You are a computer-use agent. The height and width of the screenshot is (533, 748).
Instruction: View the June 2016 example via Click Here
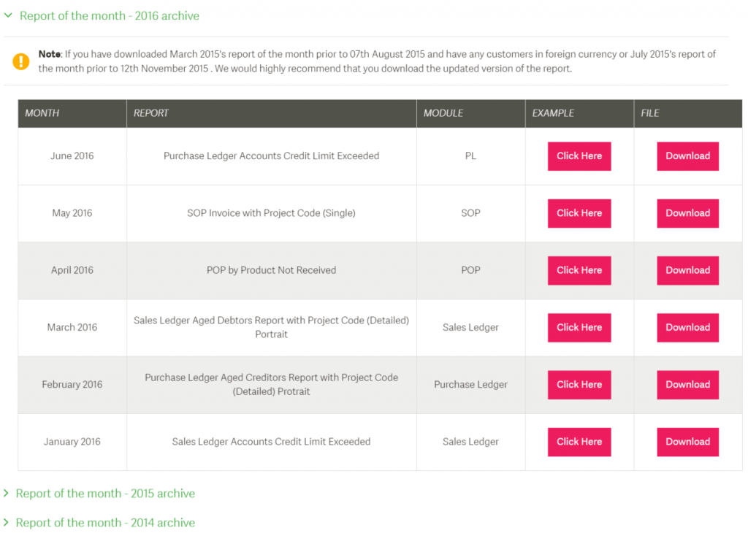tap(579, 156)
